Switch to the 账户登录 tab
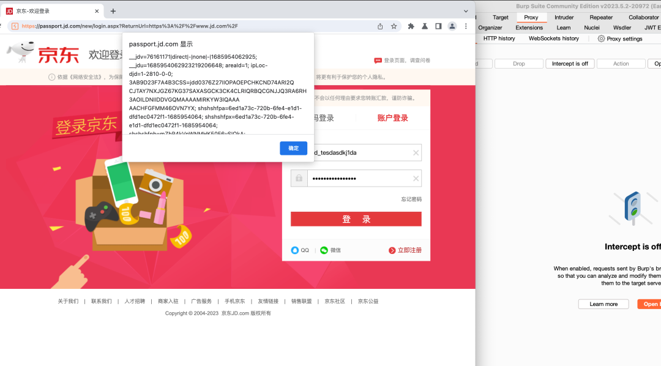The image size is (661, 366). (392, 118)
